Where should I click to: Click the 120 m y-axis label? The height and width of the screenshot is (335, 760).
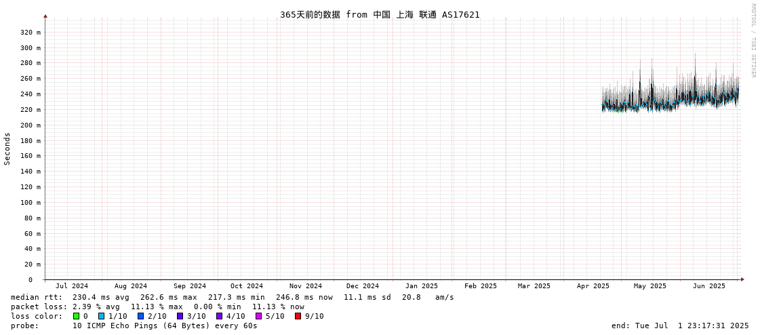pos(30,187)
